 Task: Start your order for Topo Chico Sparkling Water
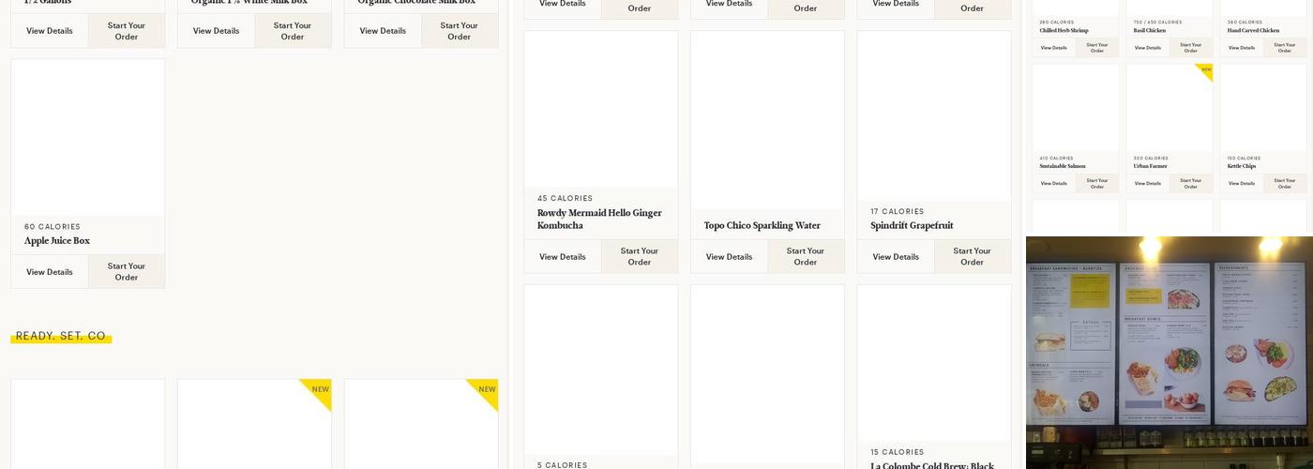click(806, 257)
